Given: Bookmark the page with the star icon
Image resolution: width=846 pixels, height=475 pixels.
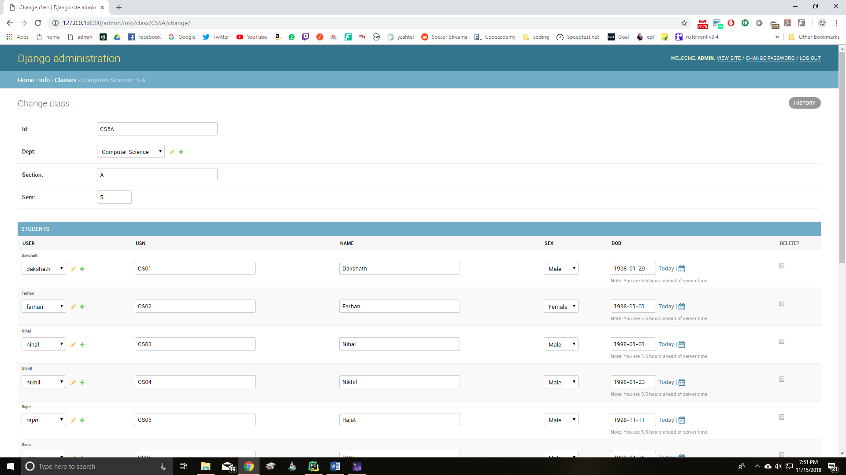Looking at the screenshot, I should click(684, 23).
